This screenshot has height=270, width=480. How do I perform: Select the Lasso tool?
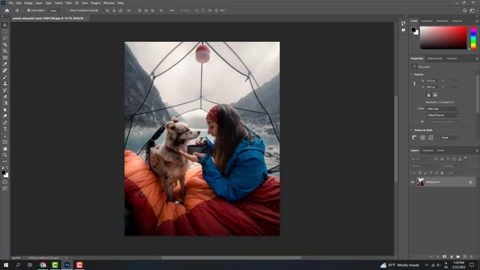[x=5, y=38]
